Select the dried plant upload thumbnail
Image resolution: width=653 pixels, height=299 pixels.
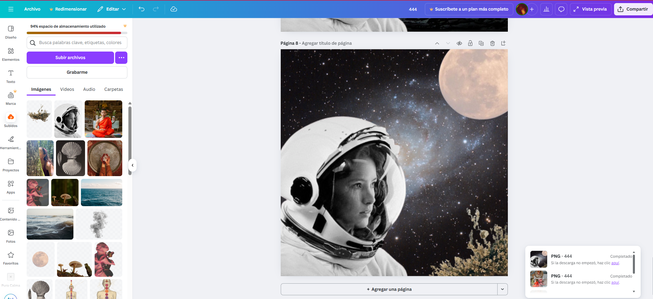pos(39,119)
